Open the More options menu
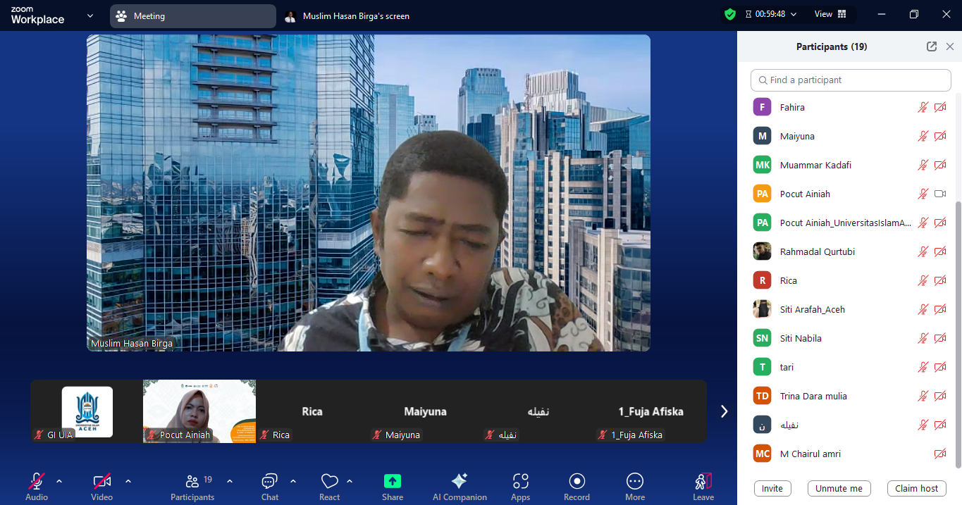 (x=635, y=487)
